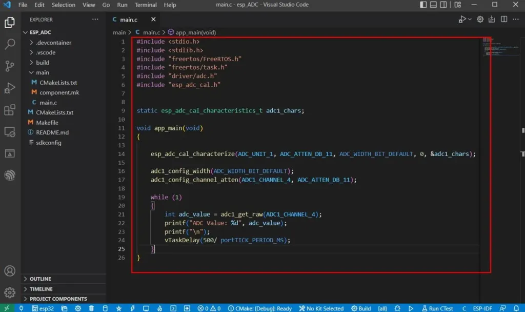Click the CMake Build button in status bar
The image size is (525, 312).
(361, 308)
